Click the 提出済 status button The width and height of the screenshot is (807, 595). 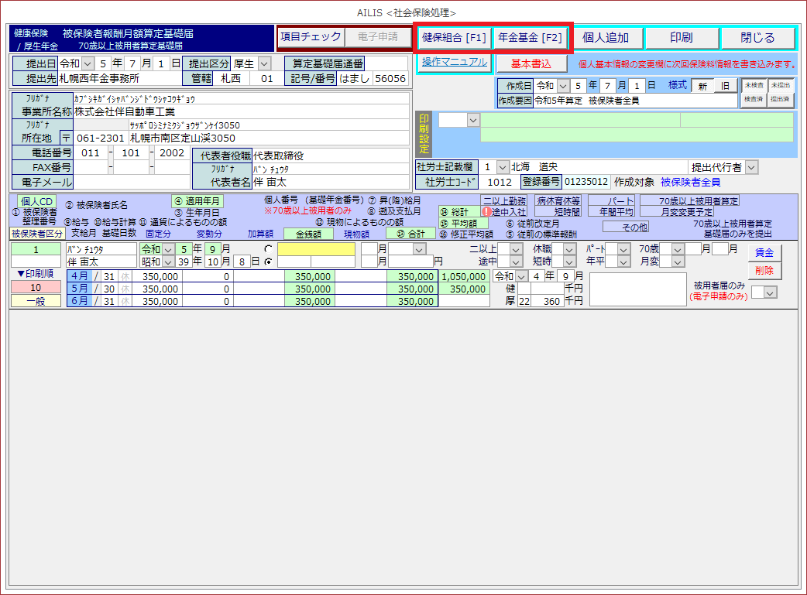779,100
